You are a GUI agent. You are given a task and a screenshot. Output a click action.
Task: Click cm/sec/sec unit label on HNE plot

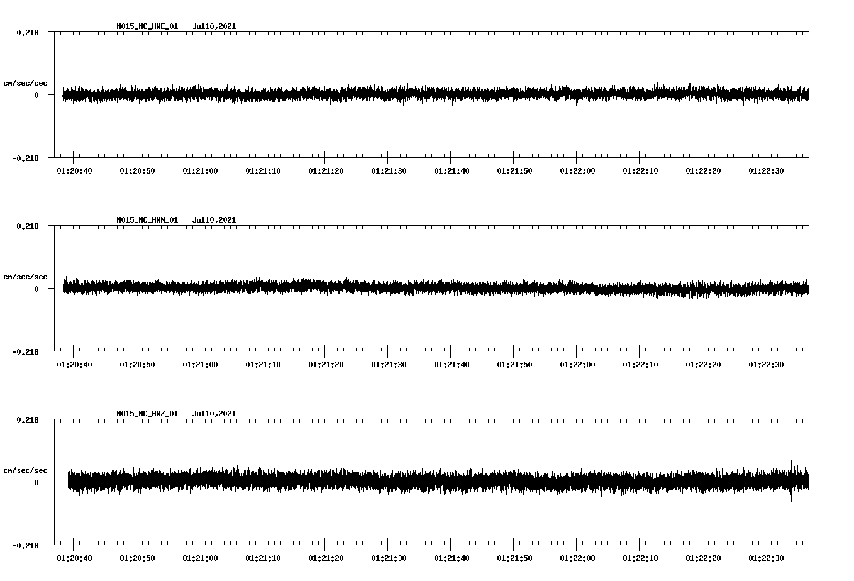point(25,83)
